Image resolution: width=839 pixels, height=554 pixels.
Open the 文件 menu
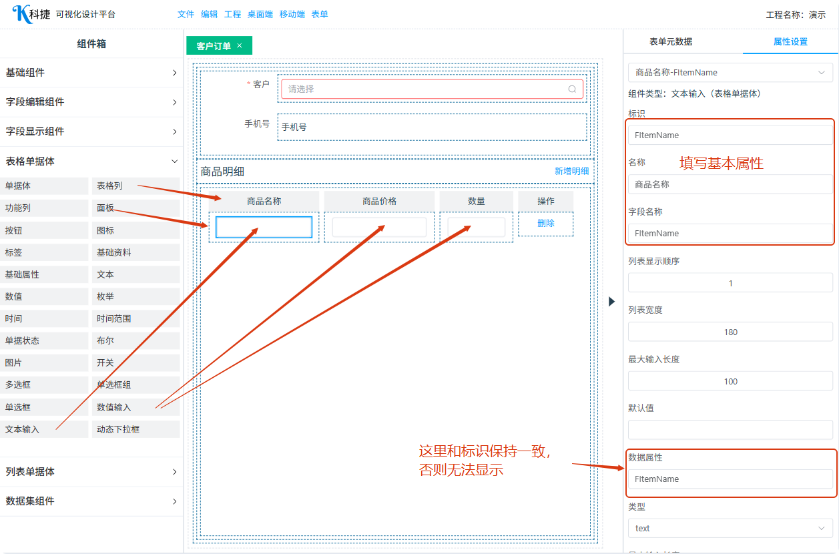click(186, 14)
